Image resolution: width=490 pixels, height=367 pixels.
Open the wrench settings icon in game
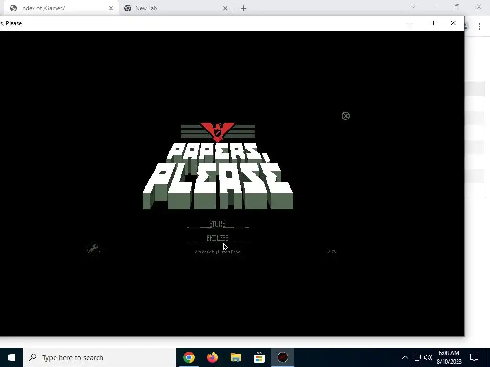point(93,248)
